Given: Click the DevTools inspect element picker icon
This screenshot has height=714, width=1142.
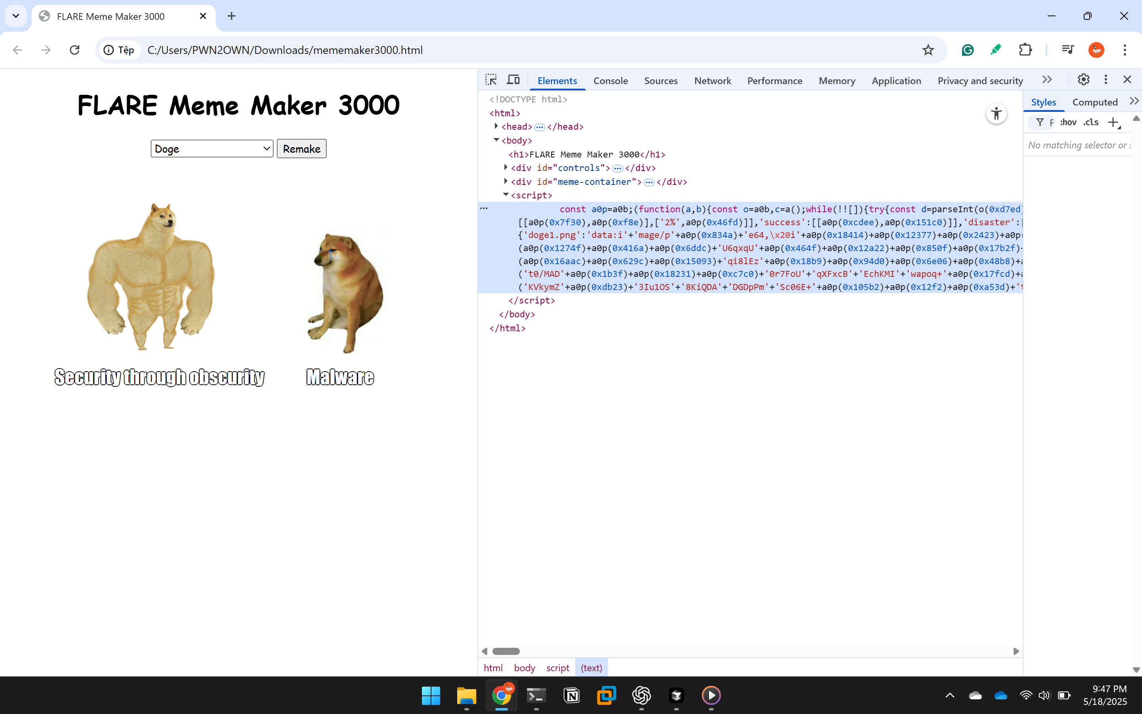Looking at the screenshot, I should 491,80.
